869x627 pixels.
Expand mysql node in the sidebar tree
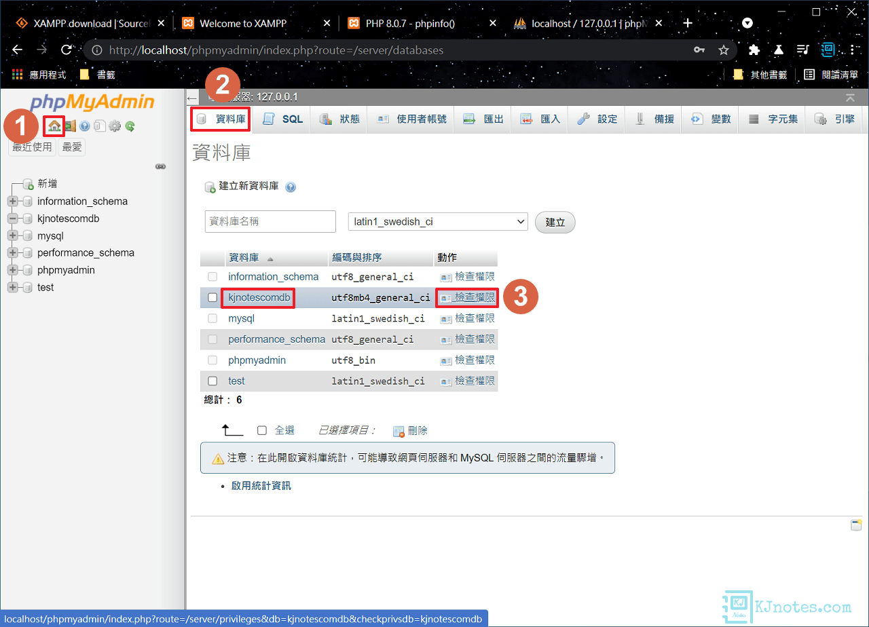12,236
